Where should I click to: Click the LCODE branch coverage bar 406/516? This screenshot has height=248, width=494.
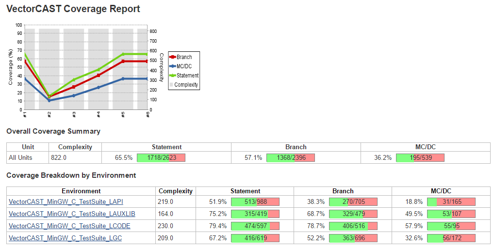[353, 226]
